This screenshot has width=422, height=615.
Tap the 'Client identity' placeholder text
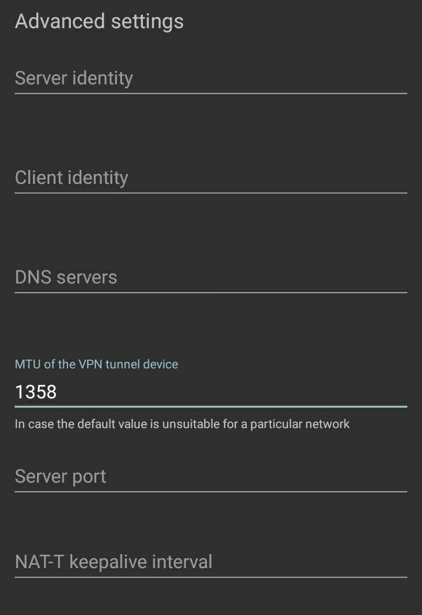[x=72, y=178]
